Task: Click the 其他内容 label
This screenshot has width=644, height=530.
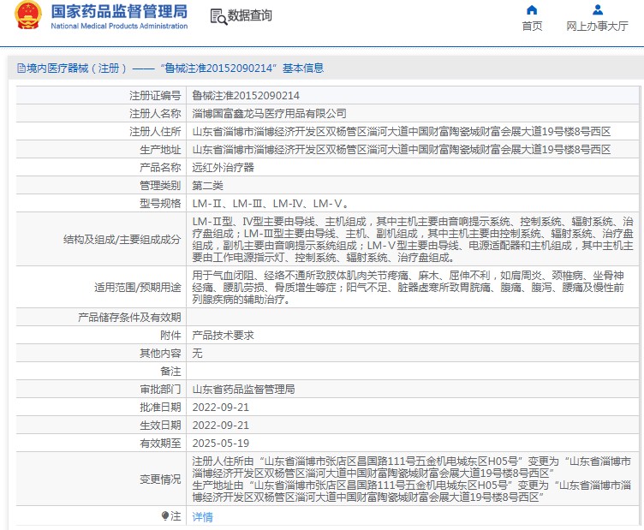Action: pyautogui.click(x=160, y=354)
